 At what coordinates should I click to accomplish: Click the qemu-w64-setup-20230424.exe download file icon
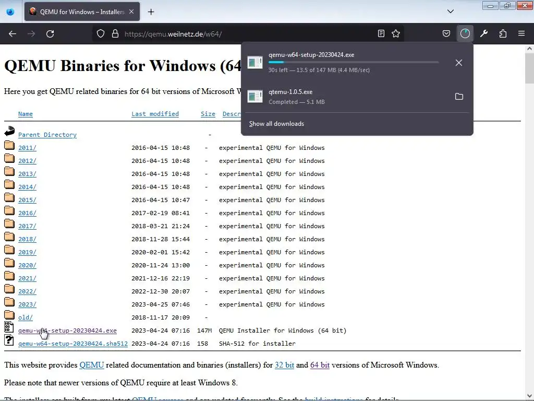[x=254, y=63]
